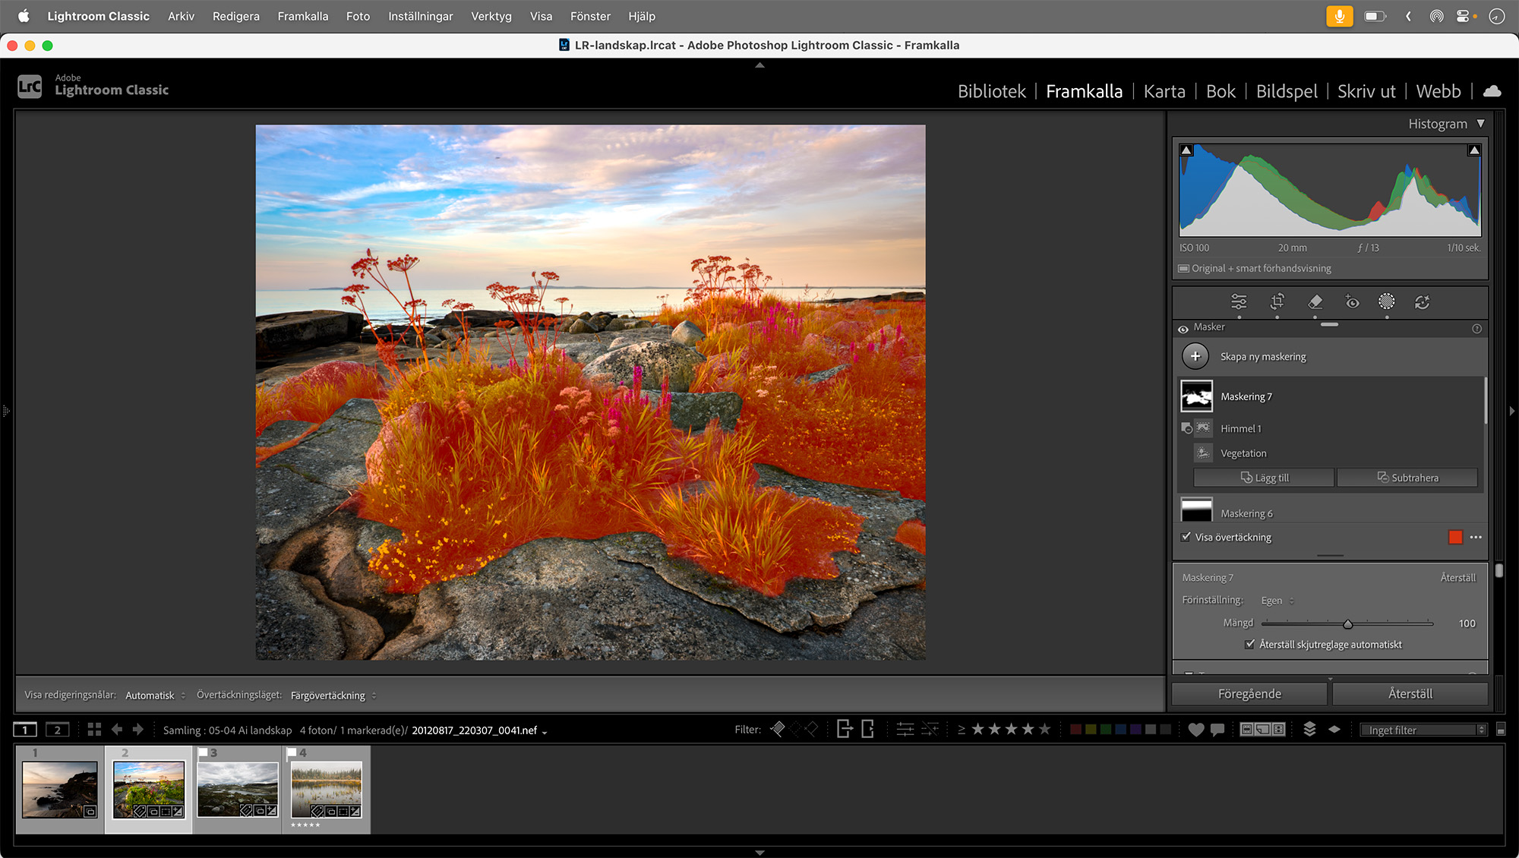1519x858 pixels.
Task: Click the red overlay color swatch
Action: (x=1455, y=538)
